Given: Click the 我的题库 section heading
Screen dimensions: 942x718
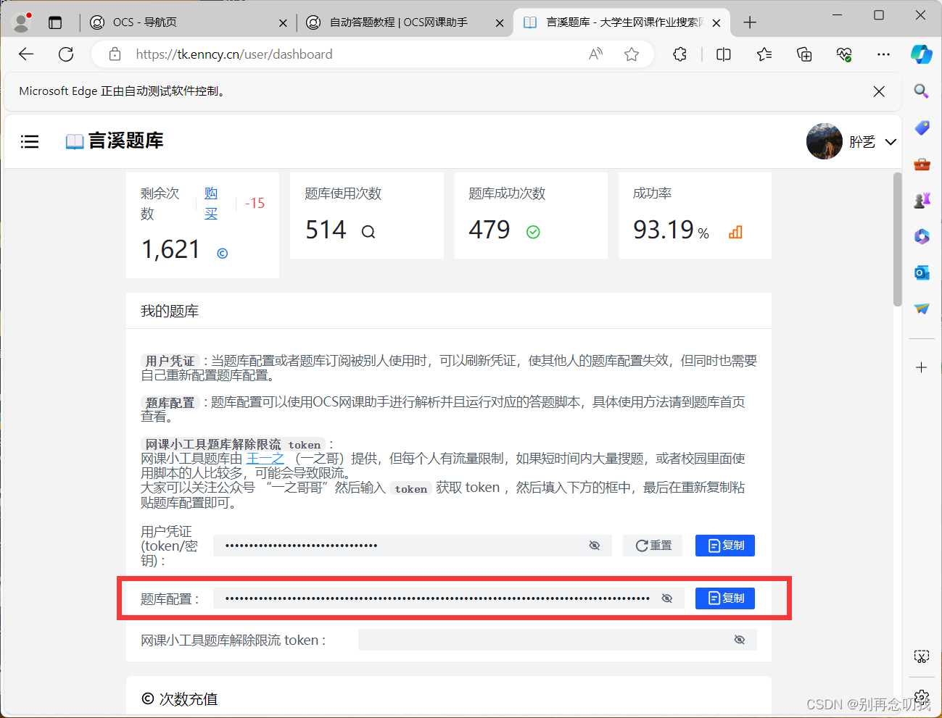Looking at the screenshot, I should [x=170, y=311].
